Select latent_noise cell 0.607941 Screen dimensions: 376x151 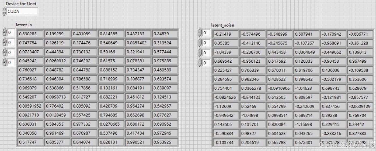[307, 34]
